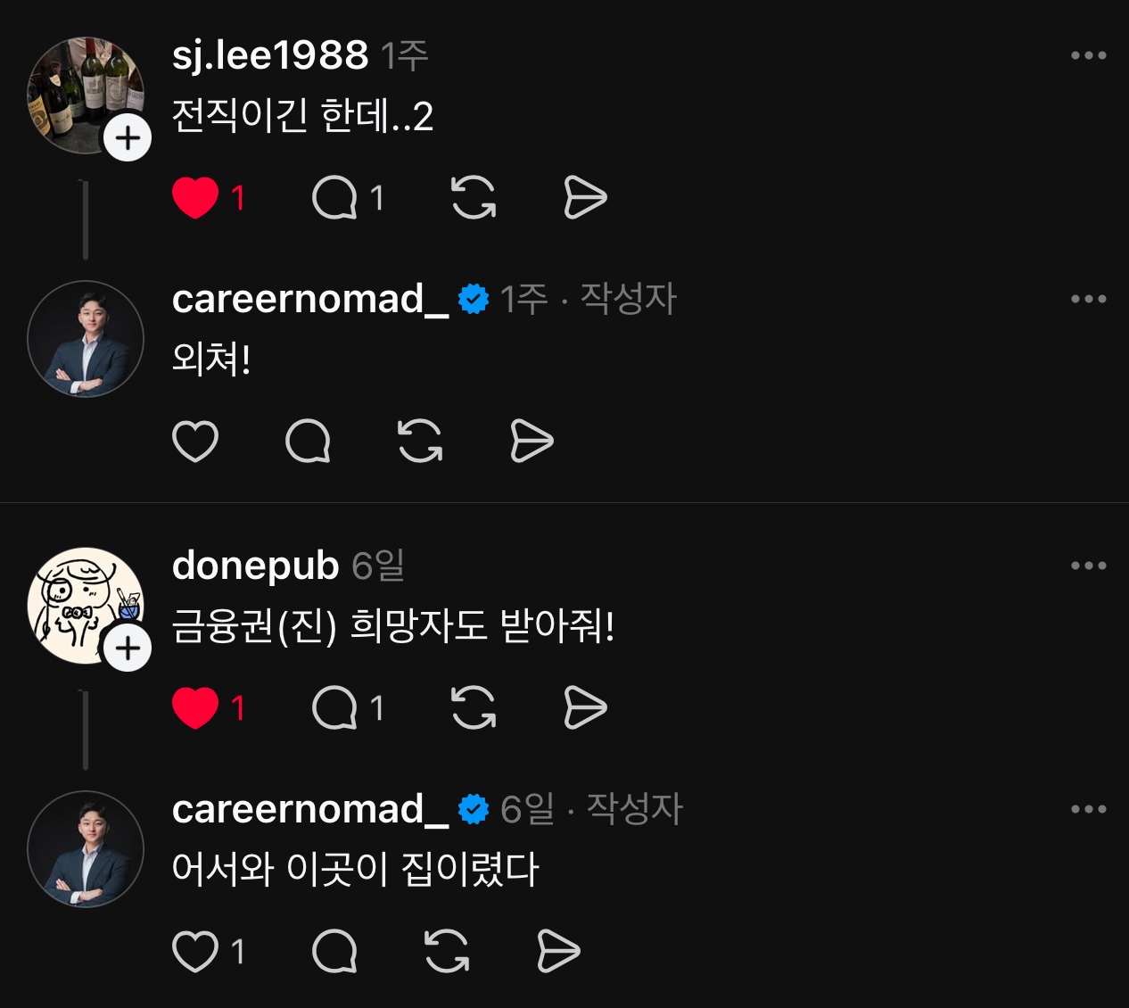1129x1008 pixels.
Task: Reply to careernomad_'s "외쳐!" comment
Action: 308,441
